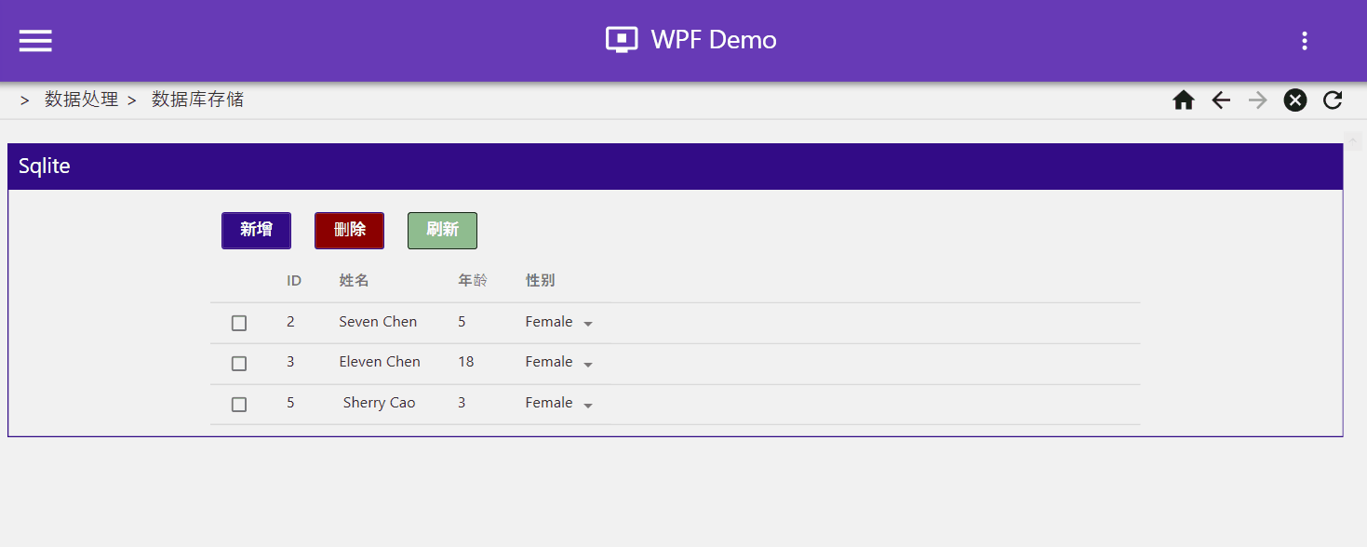
Task: Open the gender combo box for Sherry Cao
Action: (559, 404)
